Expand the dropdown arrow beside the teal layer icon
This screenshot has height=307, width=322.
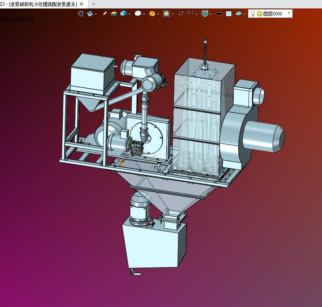(x=244, y=14)
